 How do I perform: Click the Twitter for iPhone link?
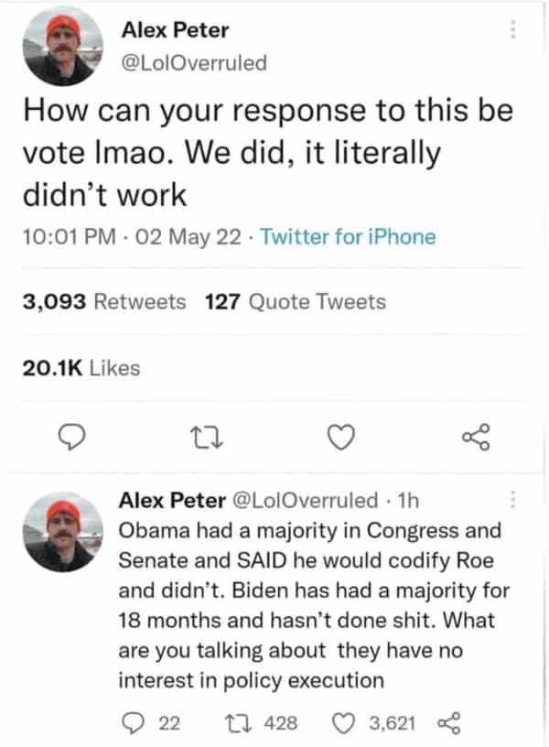click(348, 237)
